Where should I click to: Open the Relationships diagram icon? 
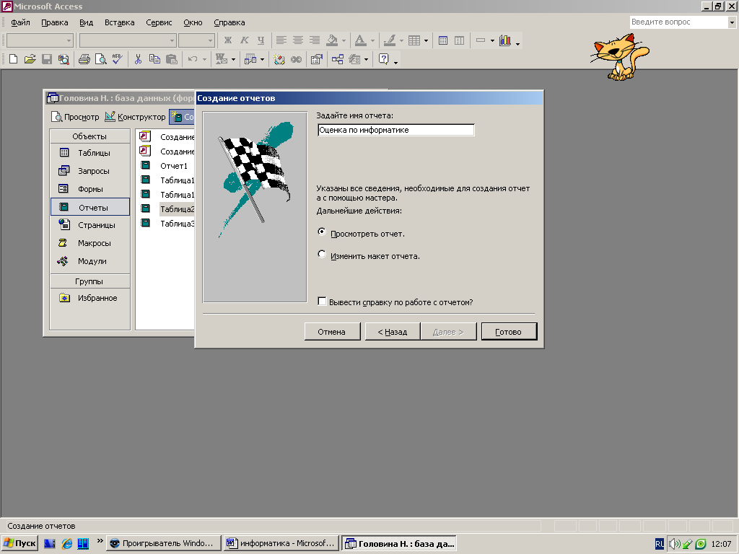pyautogui.click(x=338, y=59)
